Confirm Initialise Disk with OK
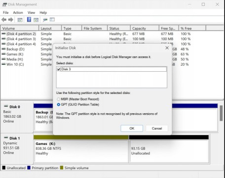Image resolution: width=225 pixels, height=178 pixels. 132,129
